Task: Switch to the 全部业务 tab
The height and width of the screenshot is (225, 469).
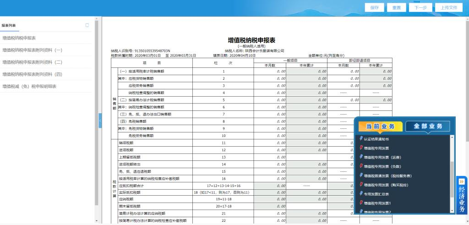Action: 428,126
